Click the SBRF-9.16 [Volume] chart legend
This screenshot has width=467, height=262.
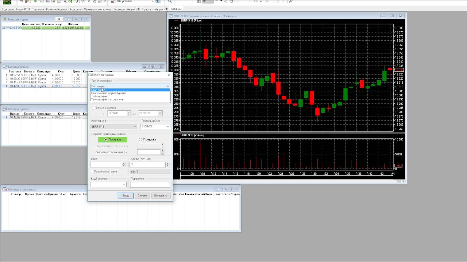coord(192,135)
